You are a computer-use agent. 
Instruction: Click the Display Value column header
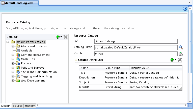click(156, 68)
